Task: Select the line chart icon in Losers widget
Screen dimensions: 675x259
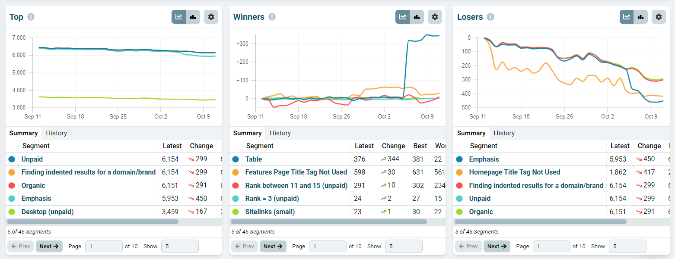Action: click(626, 17)
